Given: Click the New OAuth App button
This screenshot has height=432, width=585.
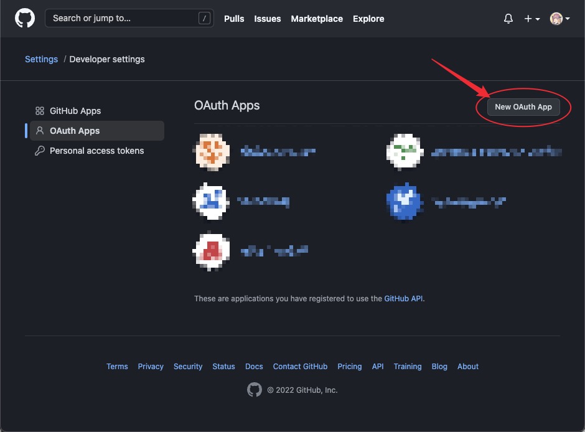Looking at the screenshot, I should pos(523,106).
